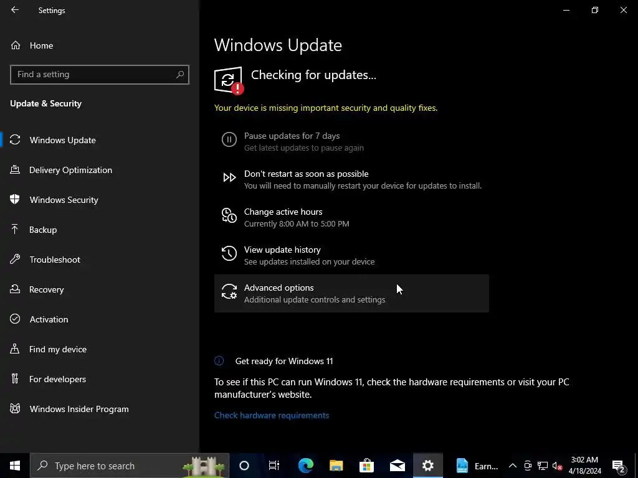Click the Windows Update sync icon in sidebar
Viewport: 638px width, 478px height.
15,139
